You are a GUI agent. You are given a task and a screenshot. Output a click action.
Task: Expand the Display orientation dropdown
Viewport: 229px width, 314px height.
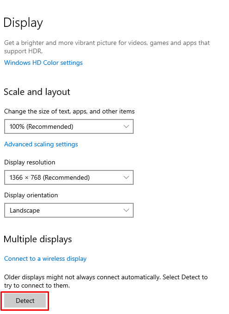69,210
